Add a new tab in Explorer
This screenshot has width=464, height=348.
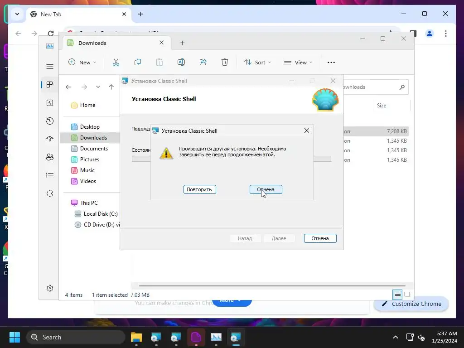(x=182, y=43)
